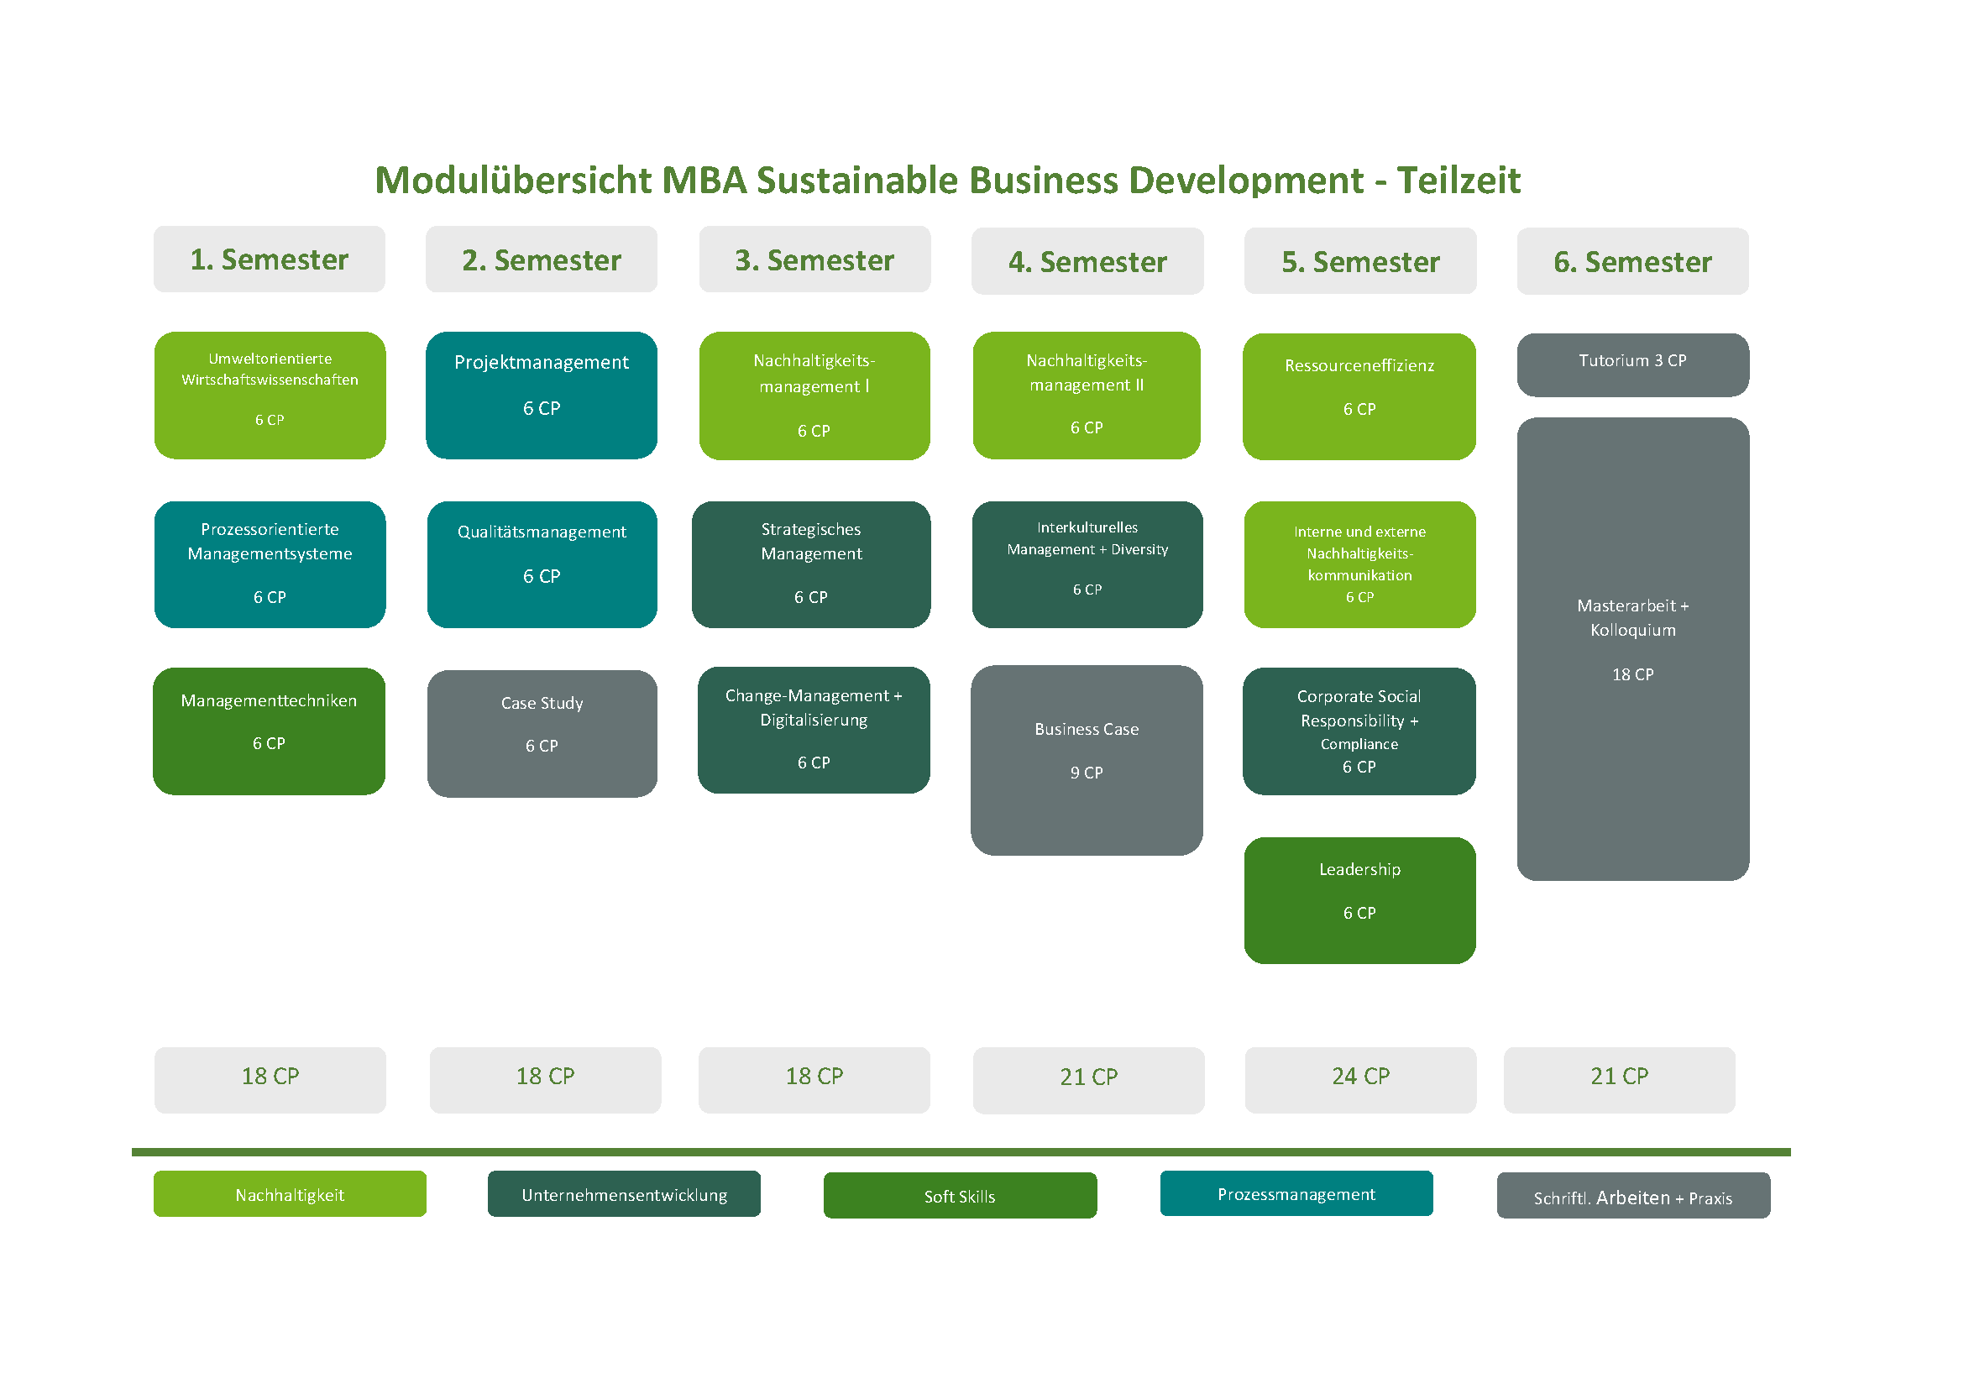Click the title Modulübersicht MBA Sustainable Business Development
The width and height of the screenshot is (1964, 1389).
[948, 181]
